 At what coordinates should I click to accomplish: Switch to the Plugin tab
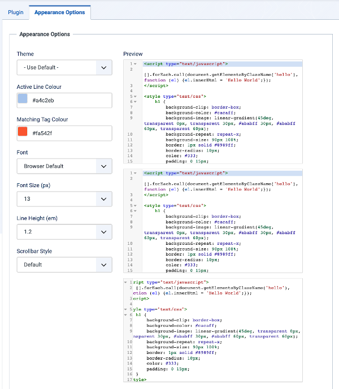[16, 12]
